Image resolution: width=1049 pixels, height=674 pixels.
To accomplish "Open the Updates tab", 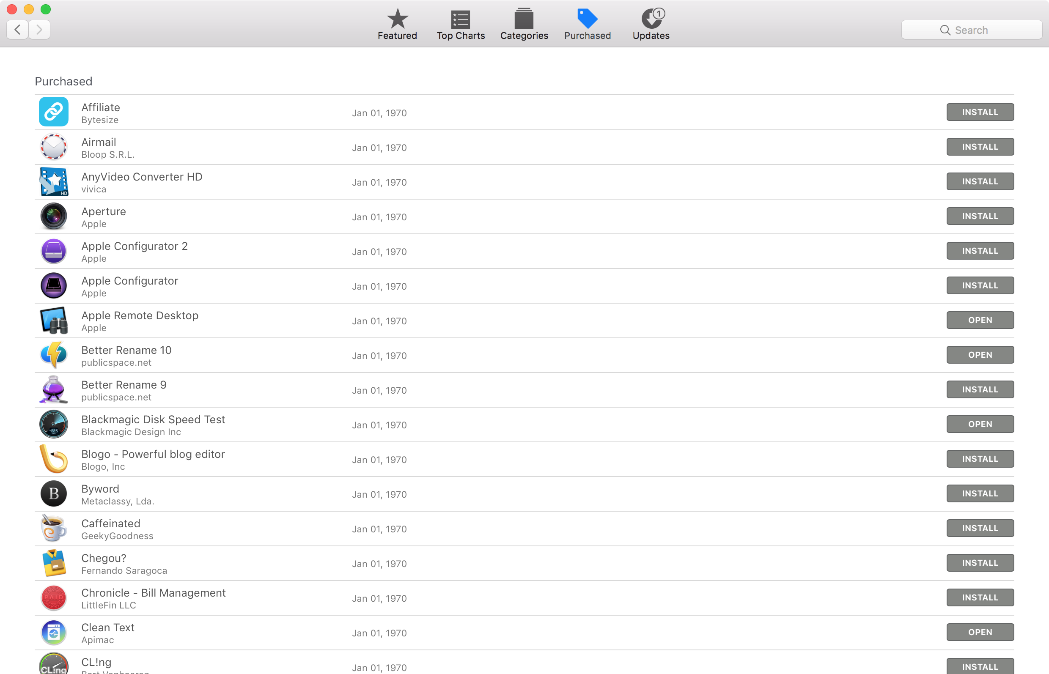I will click(x=651, y=25).
